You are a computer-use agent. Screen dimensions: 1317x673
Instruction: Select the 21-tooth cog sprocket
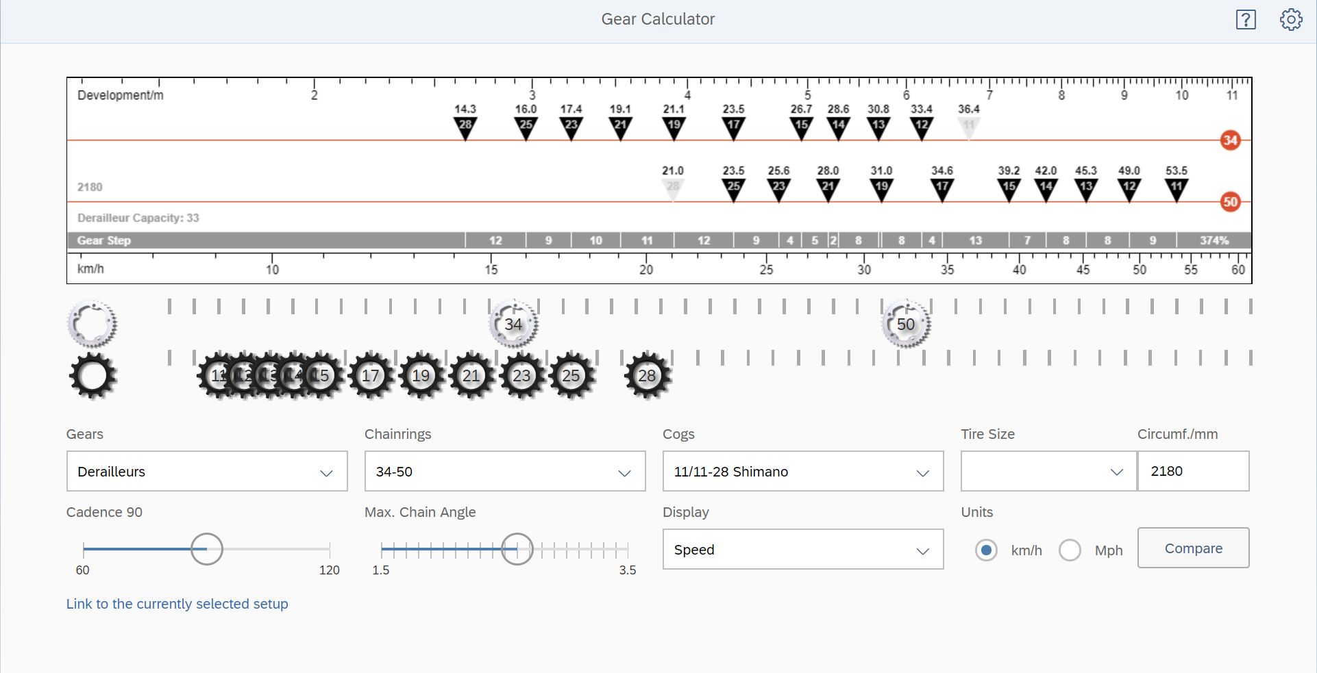471,376
